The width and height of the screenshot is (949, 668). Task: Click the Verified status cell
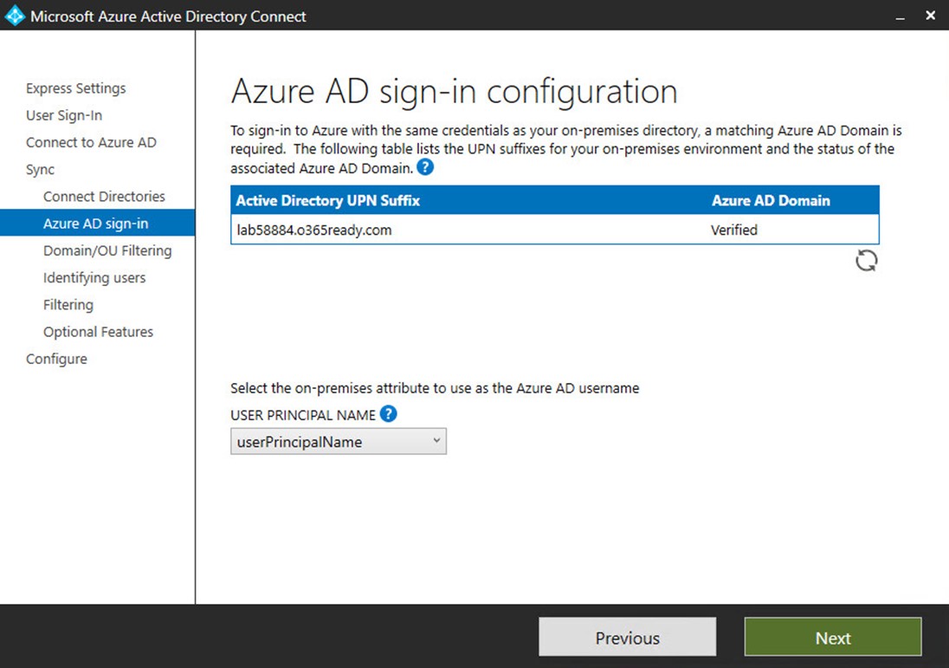pyautogui.click(x=734, y=230)
